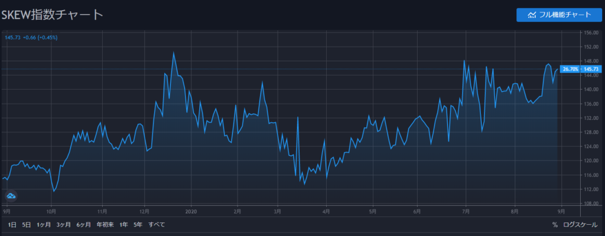Click the SKEW指数チャート title heading

pos(52,15)
